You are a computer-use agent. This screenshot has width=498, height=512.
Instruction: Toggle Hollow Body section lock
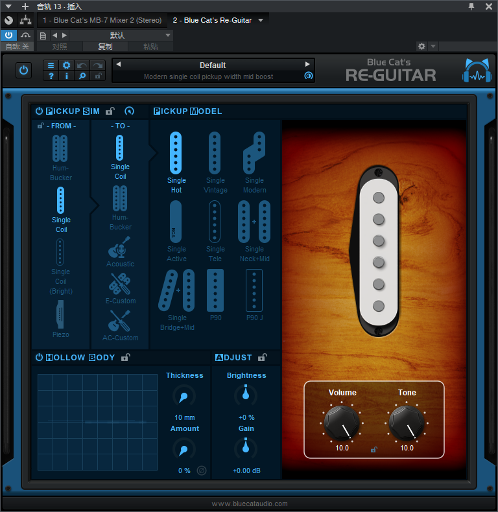(126, 357)
